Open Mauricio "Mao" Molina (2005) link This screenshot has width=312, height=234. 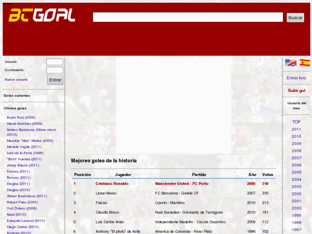pos(30,141)
